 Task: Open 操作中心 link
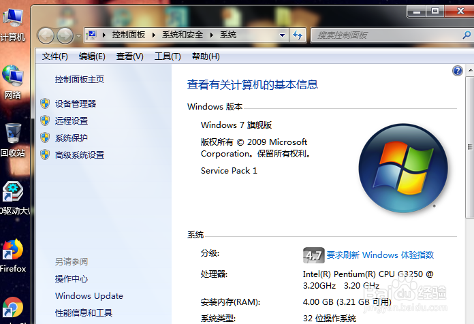pyautogui.click(x=72, y=278)
